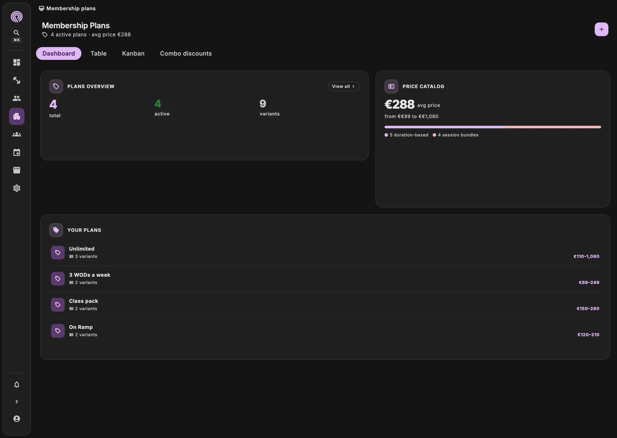Viewport: 617px width, 438px height.
Task: Open the Combo discounts tab
Action: point(186,54)
